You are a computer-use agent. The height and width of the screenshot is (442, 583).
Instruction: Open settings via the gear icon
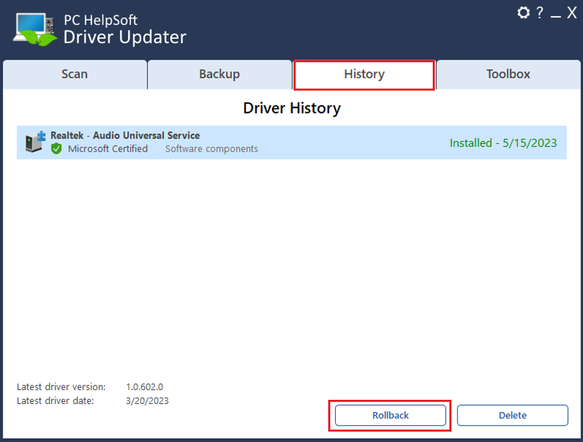tap(523, 12)
